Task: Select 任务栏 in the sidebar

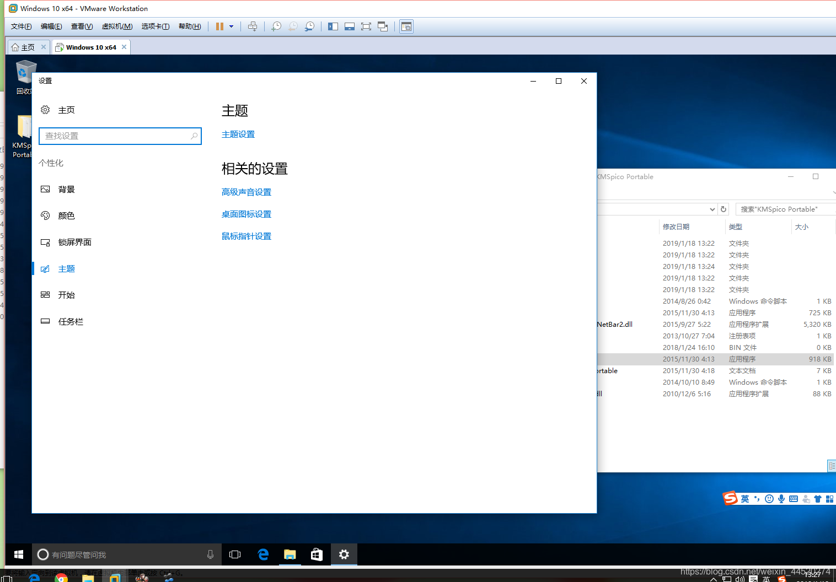Action: [x=62, y=321]
